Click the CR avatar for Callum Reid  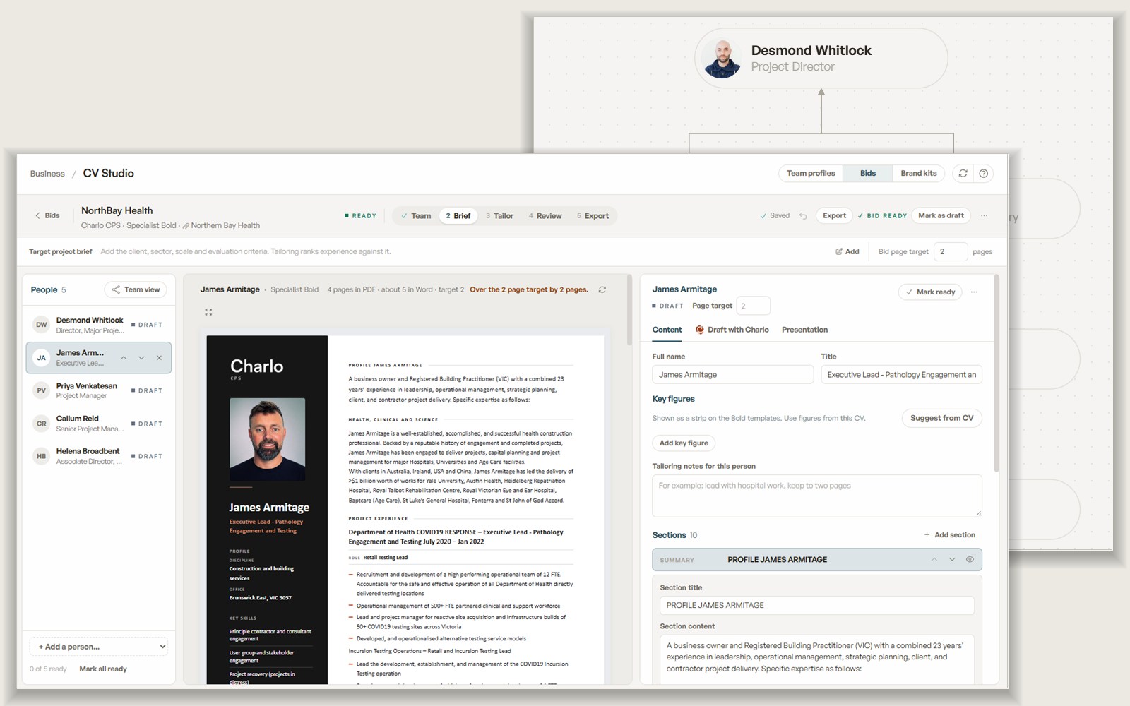point(42,424)
